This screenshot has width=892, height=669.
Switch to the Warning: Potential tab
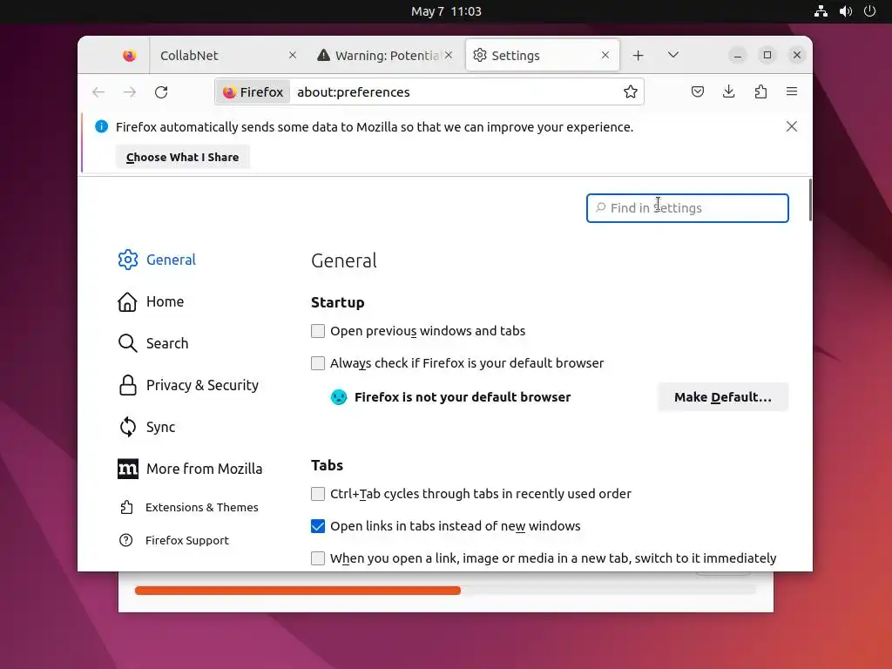(384, 55)
